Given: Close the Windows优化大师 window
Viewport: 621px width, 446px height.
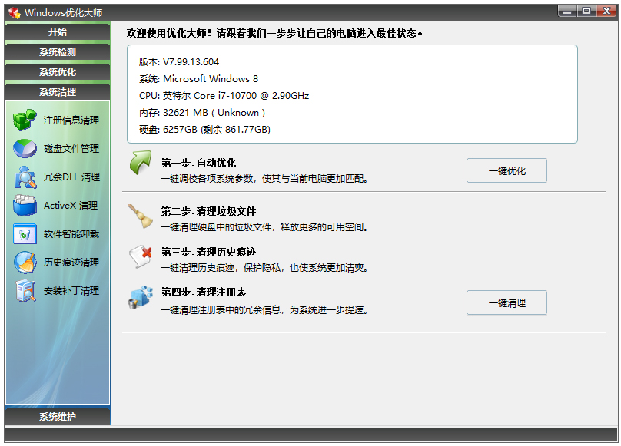Looking at the screenshot, I should tap(606, 12).
